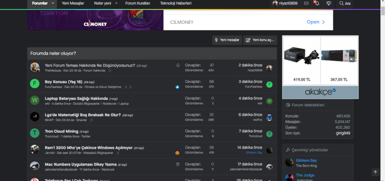Open '2 dakika önce' latest post link
The height and width of the screenshot is (181, 385).
coord(250,65)
